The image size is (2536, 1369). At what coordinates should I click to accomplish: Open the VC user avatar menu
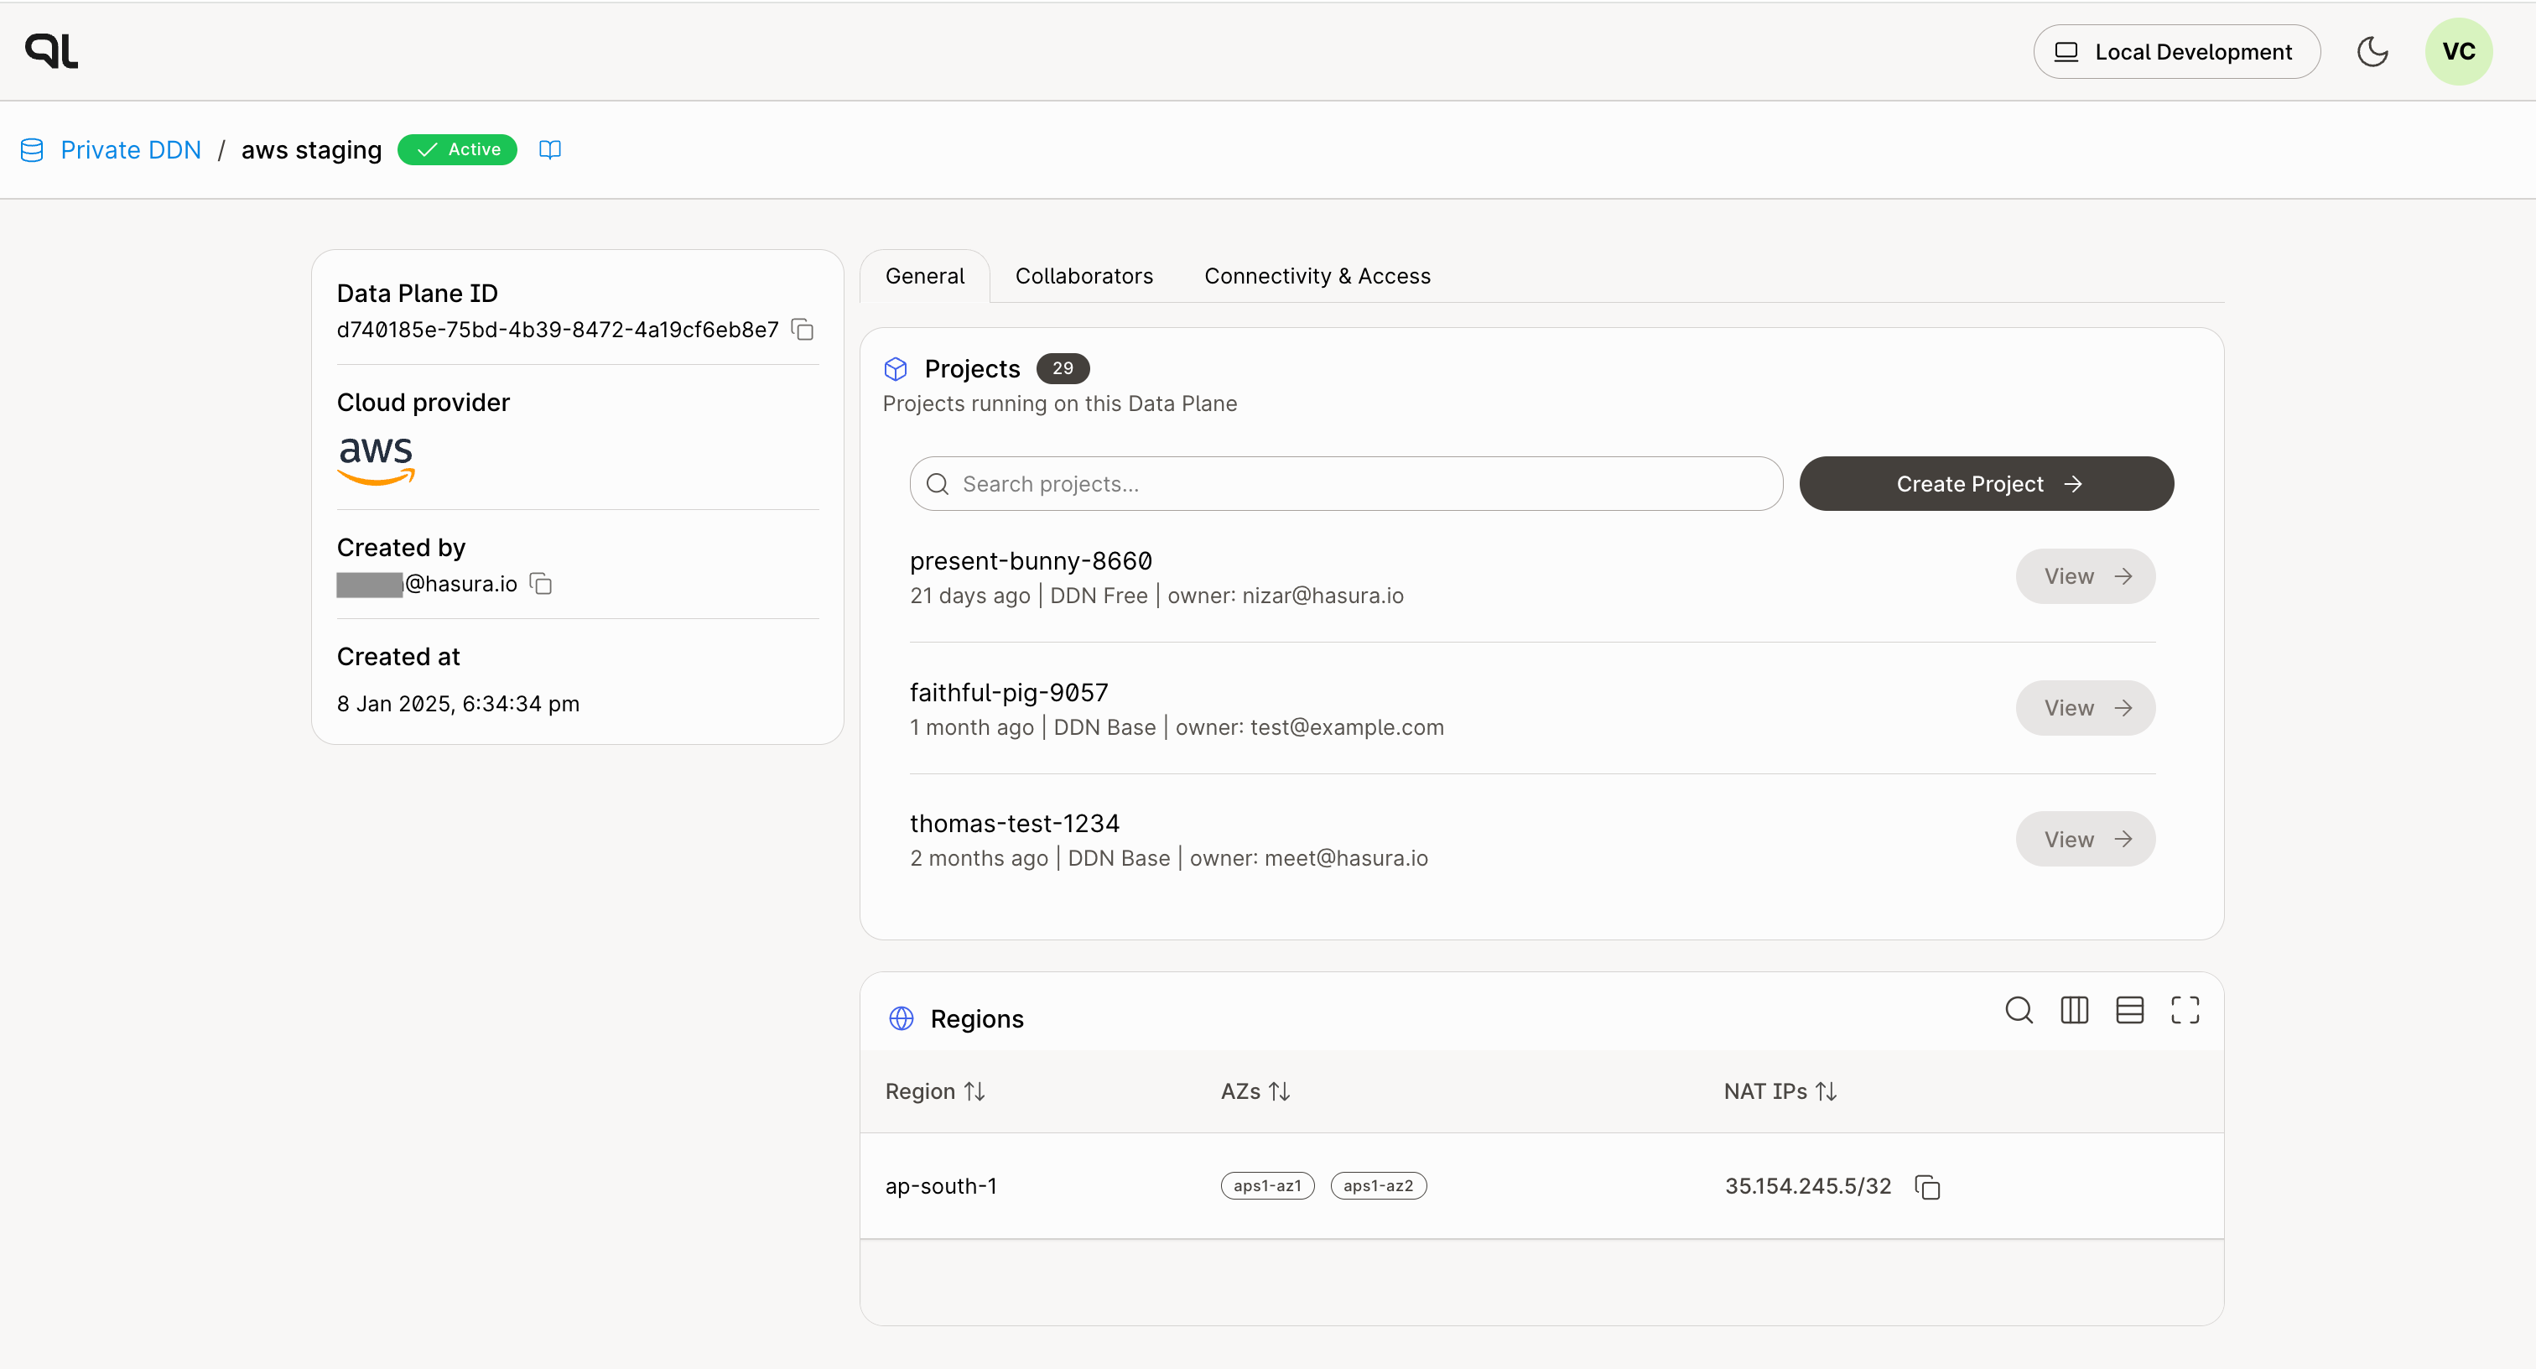(2458, 51)
